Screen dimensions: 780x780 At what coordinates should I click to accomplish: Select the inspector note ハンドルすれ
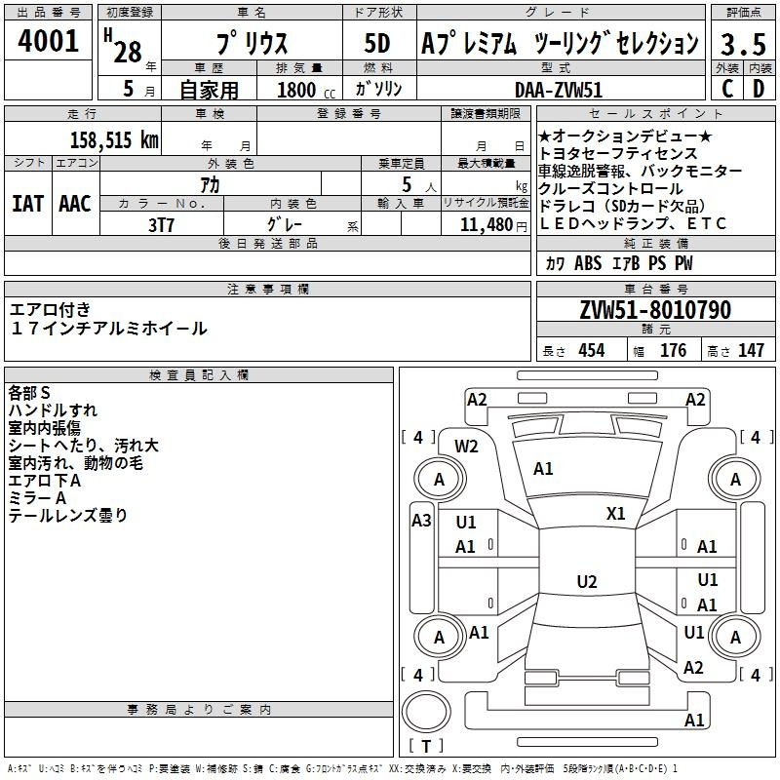[x=53, y=409]
